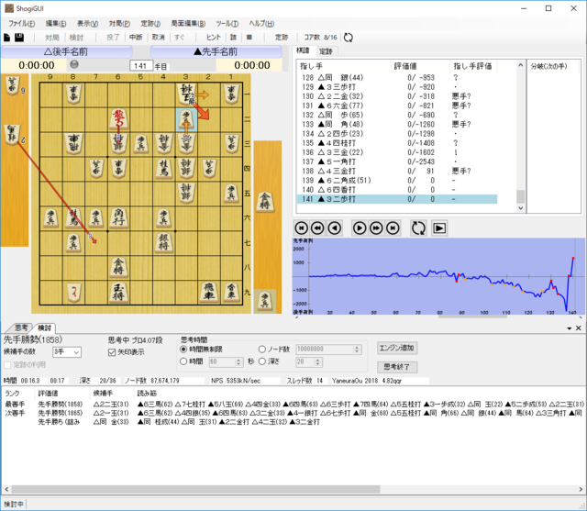The width and height of the screenshot is (587, 511).
Task: Toggle the 定跡の利用 checkbox
Action: coord(7,364)
